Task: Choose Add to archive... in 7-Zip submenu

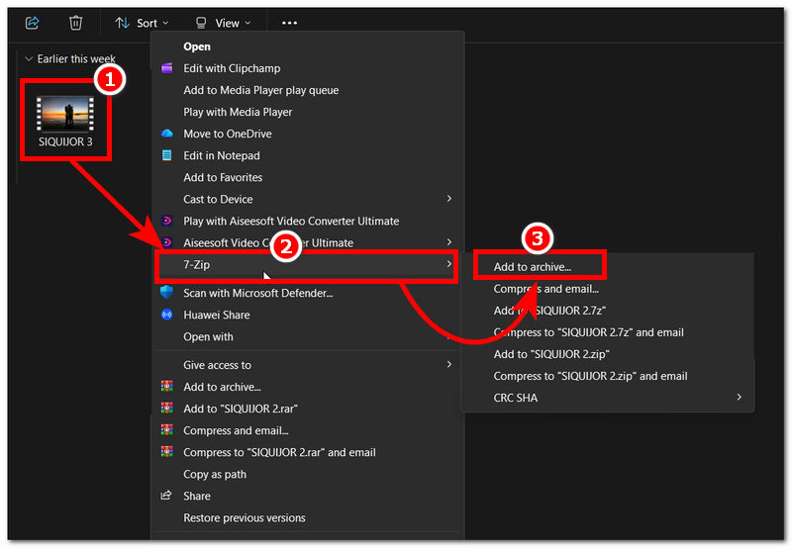Action: [x=533, y=267]
